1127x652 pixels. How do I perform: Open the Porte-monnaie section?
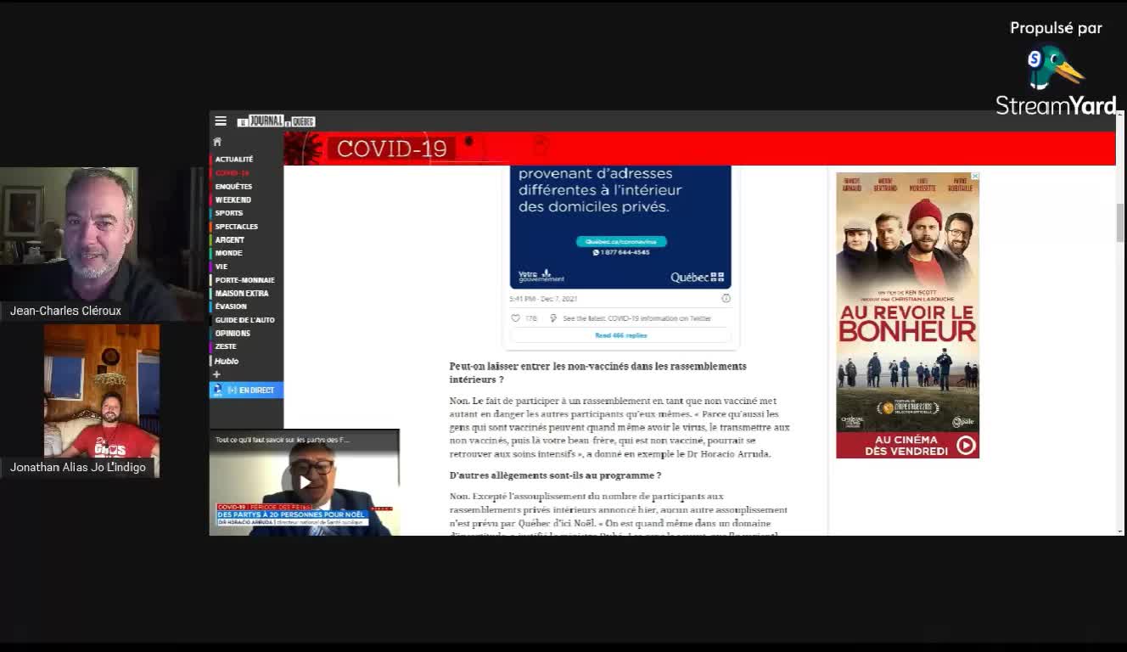point(244,280)
